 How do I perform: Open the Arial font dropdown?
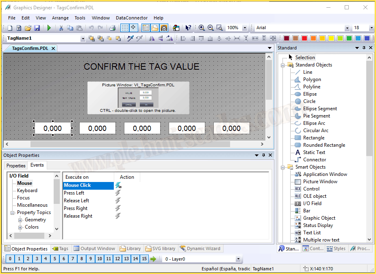pyautogui.click(x=347, y=28)
